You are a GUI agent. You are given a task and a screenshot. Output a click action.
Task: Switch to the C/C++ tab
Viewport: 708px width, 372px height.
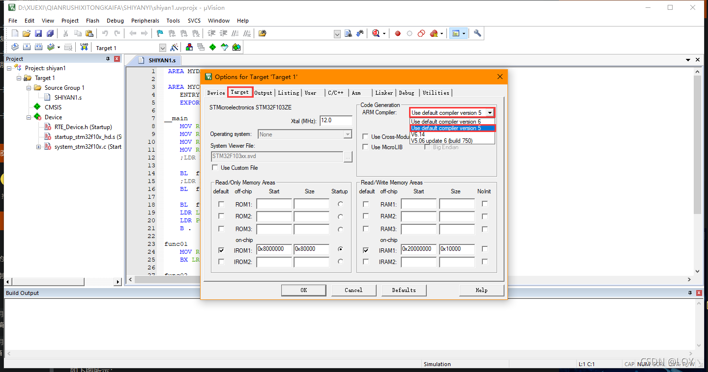coord(336,93)
